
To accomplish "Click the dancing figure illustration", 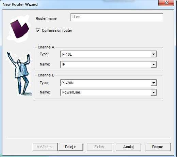I will point(19,74).
